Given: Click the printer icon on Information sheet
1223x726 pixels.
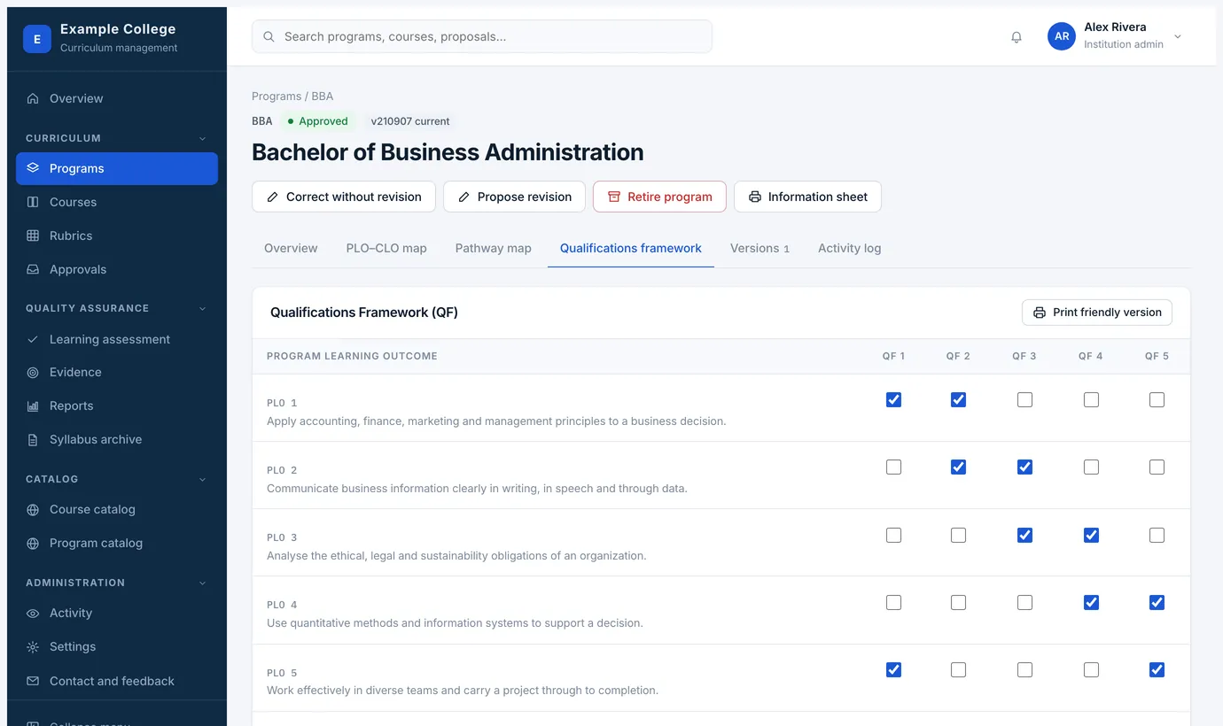Looking at the screenshot, I should [x=754, y=197].
